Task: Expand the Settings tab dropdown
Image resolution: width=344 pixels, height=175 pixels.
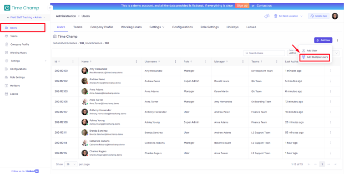Action: (157, 27)
